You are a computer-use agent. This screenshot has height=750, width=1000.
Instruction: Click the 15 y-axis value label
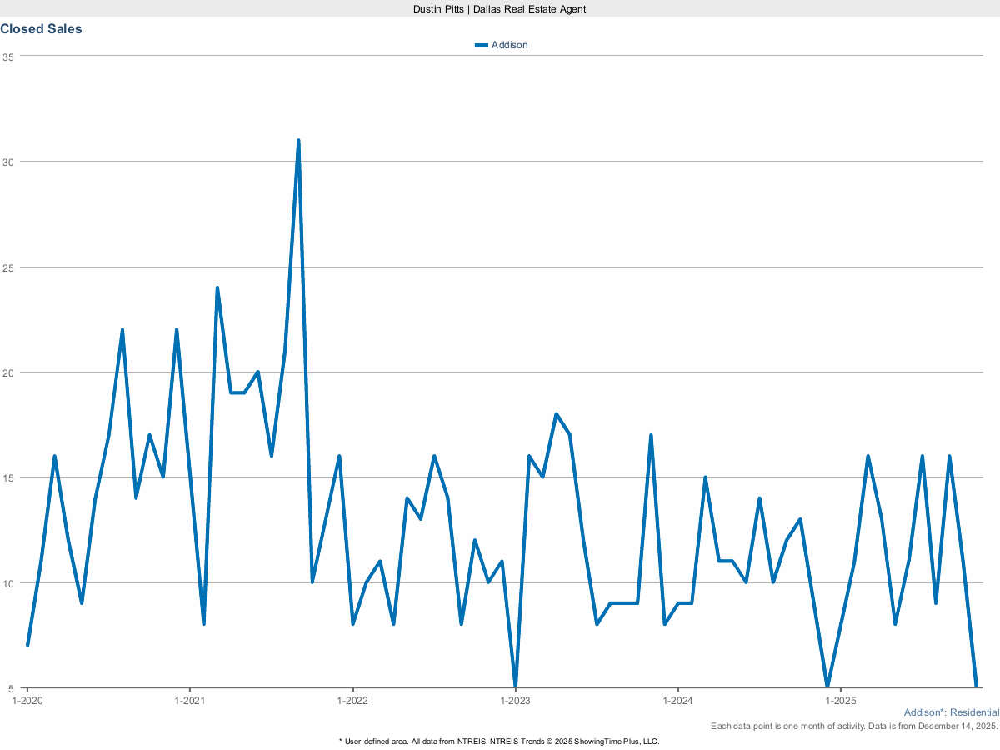click(x=8, y=477)
